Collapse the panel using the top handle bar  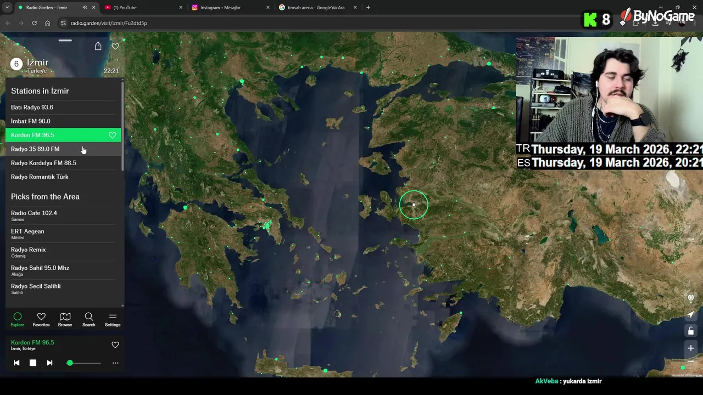point(65,40)
